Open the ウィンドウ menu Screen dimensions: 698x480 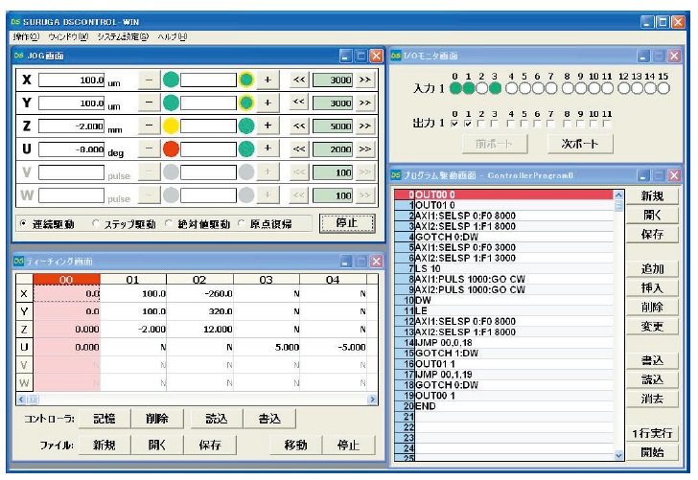pyautogui.click(x=70, y=36)
